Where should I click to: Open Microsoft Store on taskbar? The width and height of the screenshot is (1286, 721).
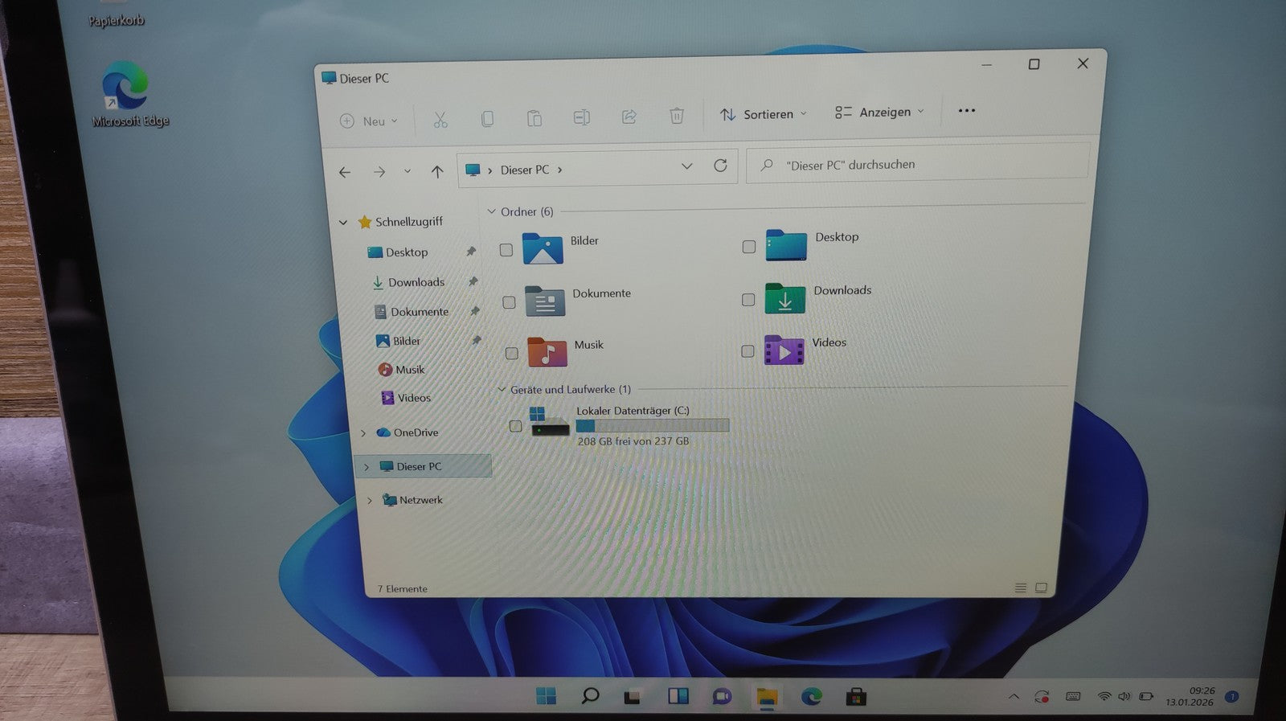coord(856,696)
